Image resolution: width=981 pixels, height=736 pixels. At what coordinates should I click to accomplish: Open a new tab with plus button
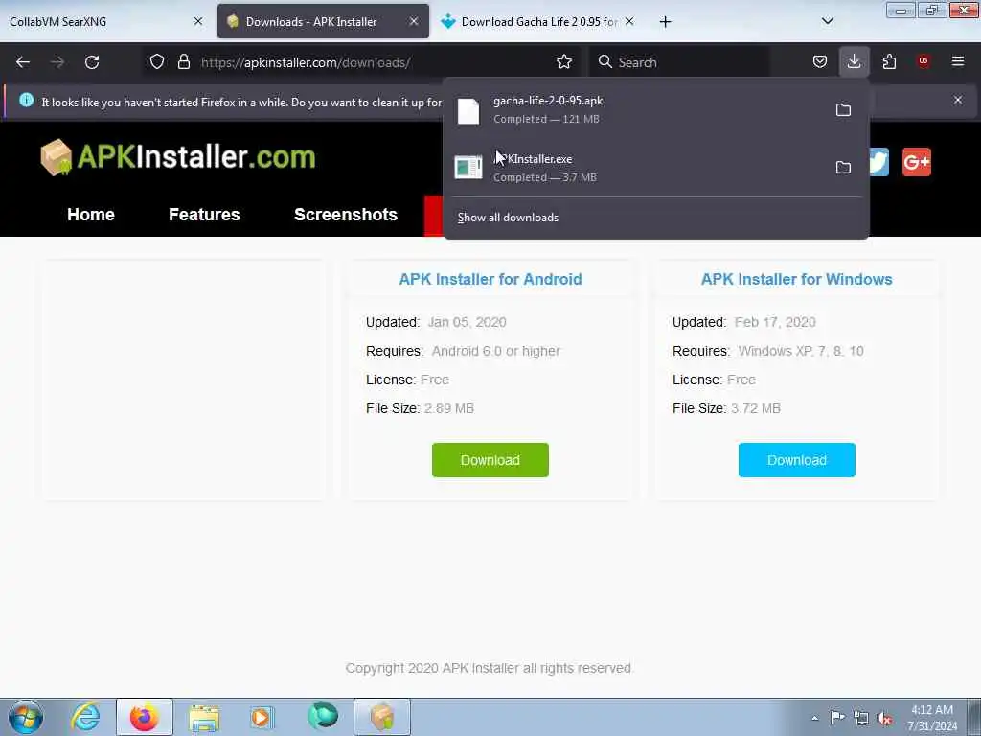pos(665,22)
